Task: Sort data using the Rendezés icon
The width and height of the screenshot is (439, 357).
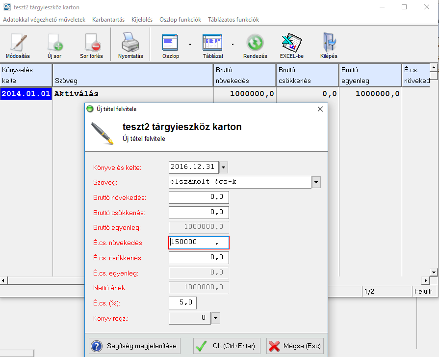Action: [x=255, y=45]
